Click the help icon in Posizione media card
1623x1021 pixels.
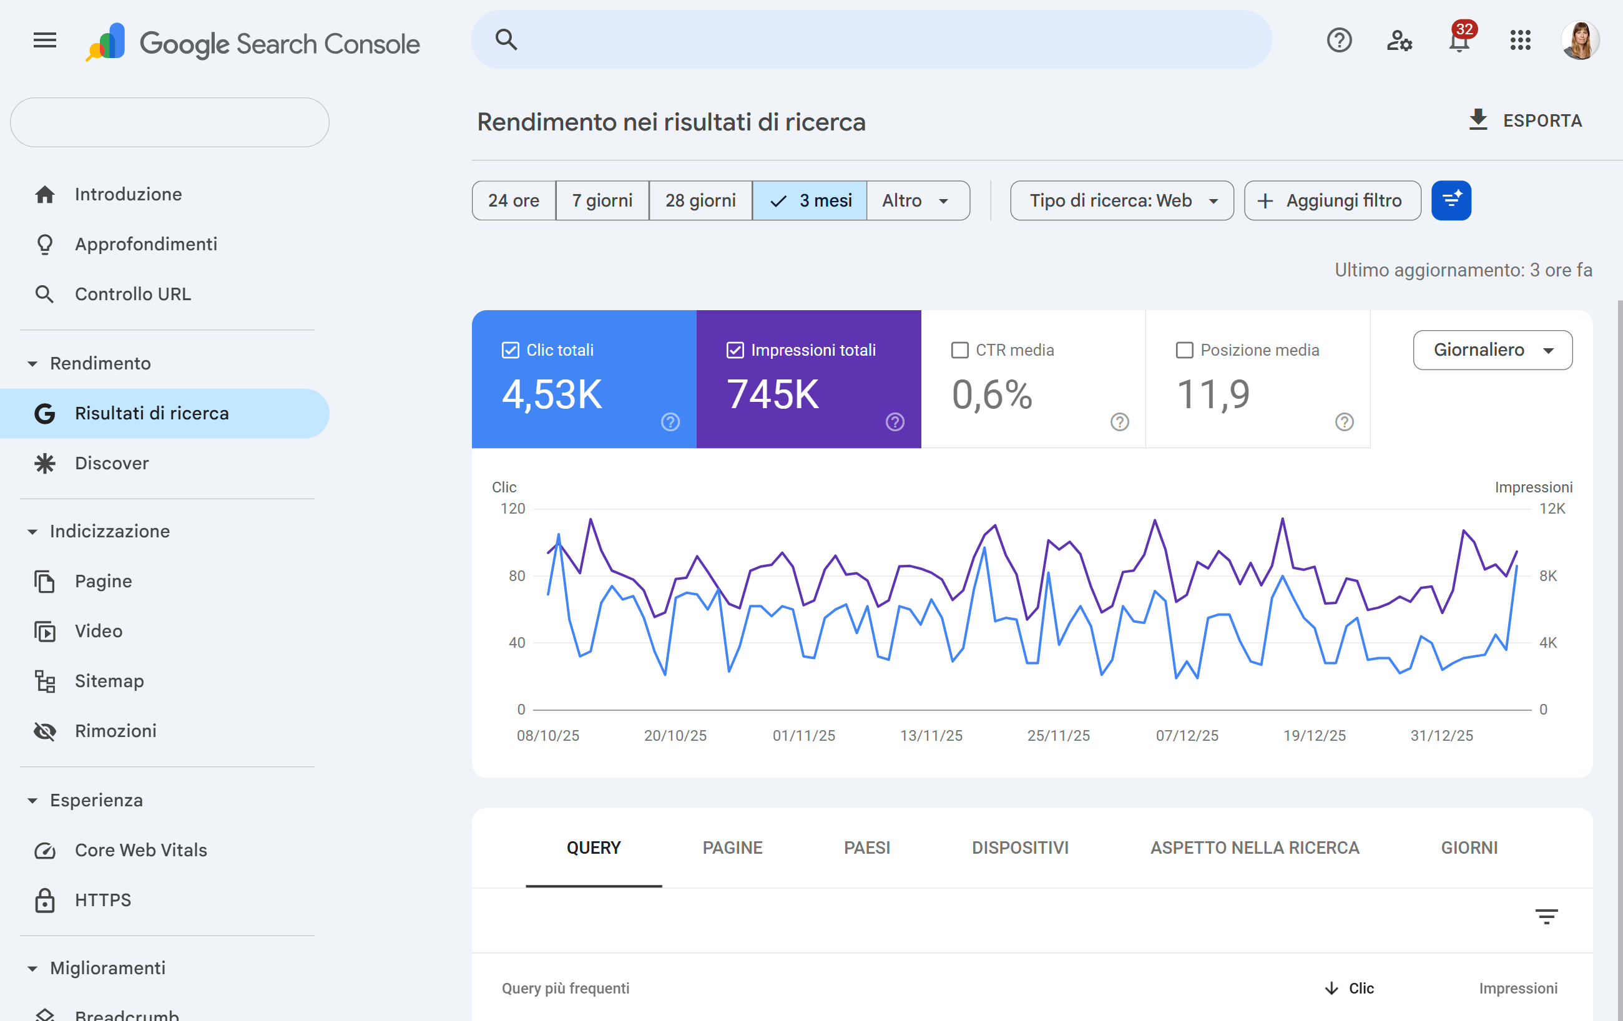(1344, 422)
